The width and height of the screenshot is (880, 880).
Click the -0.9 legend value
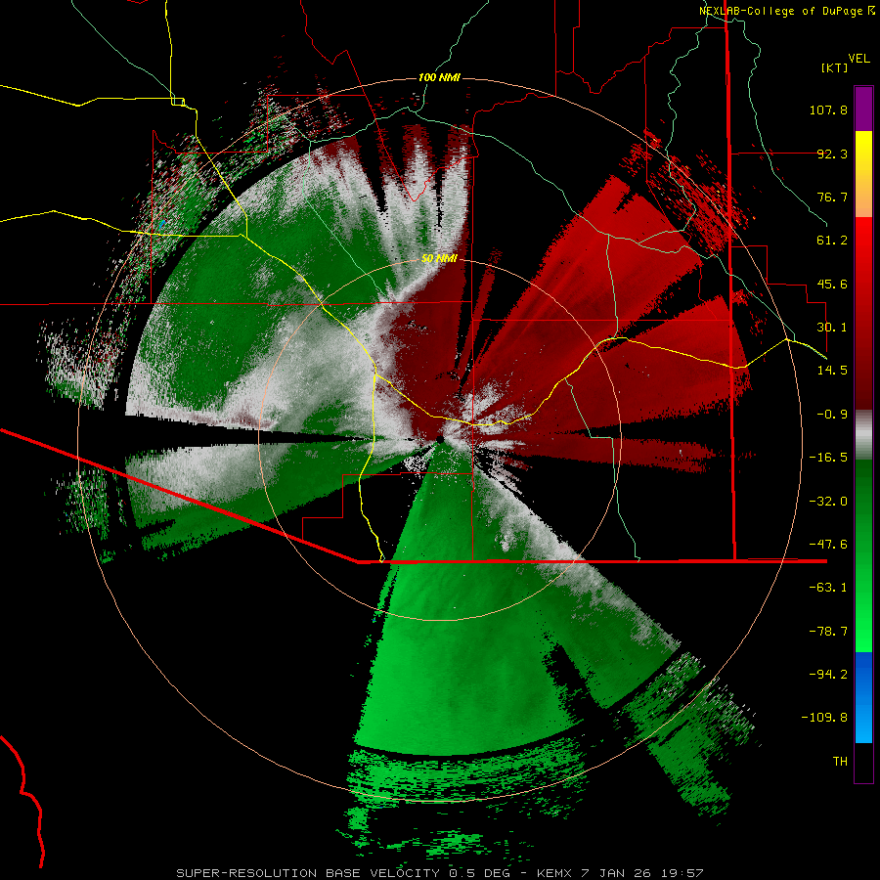click(x=832, y=415)
